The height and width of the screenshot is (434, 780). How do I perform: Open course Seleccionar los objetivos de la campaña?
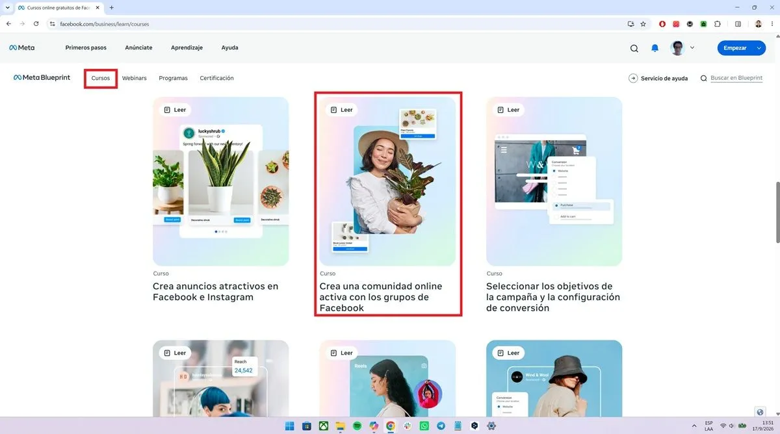pyautogui.click(x=553, y=297)
